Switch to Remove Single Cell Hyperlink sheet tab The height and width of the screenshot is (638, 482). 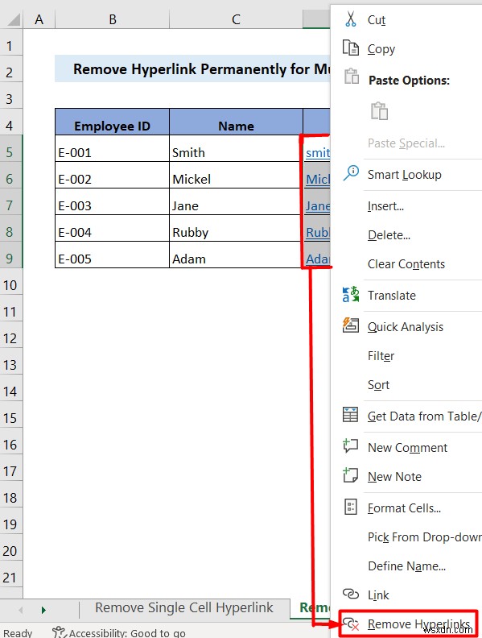pos(184,608)
